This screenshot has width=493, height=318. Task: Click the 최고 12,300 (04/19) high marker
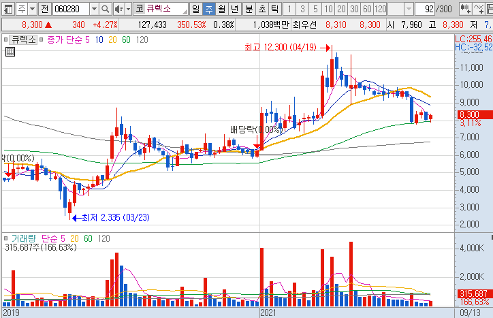tap(287, 48)
